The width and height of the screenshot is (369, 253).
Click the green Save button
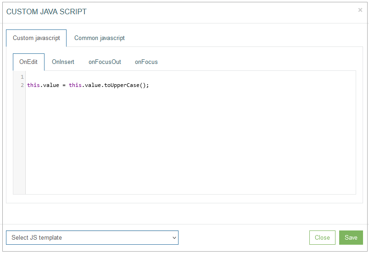351,237
